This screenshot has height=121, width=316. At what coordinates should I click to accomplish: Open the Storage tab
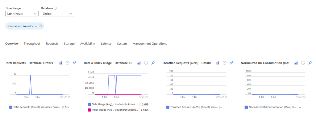[69, 44]
